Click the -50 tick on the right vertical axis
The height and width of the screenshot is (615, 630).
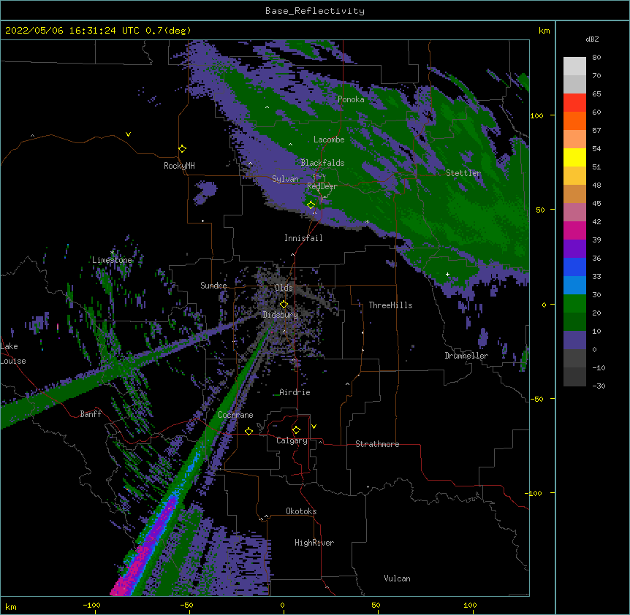(x=536, y=399)
